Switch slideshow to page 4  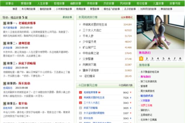158,59
